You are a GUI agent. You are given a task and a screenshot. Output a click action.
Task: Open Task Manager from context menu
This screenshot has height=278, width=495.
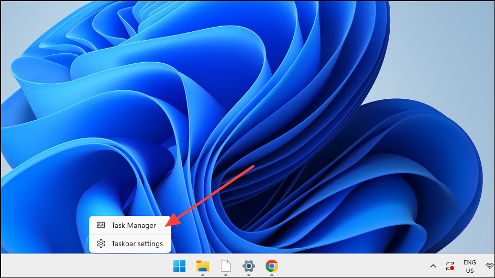(130, 225)
